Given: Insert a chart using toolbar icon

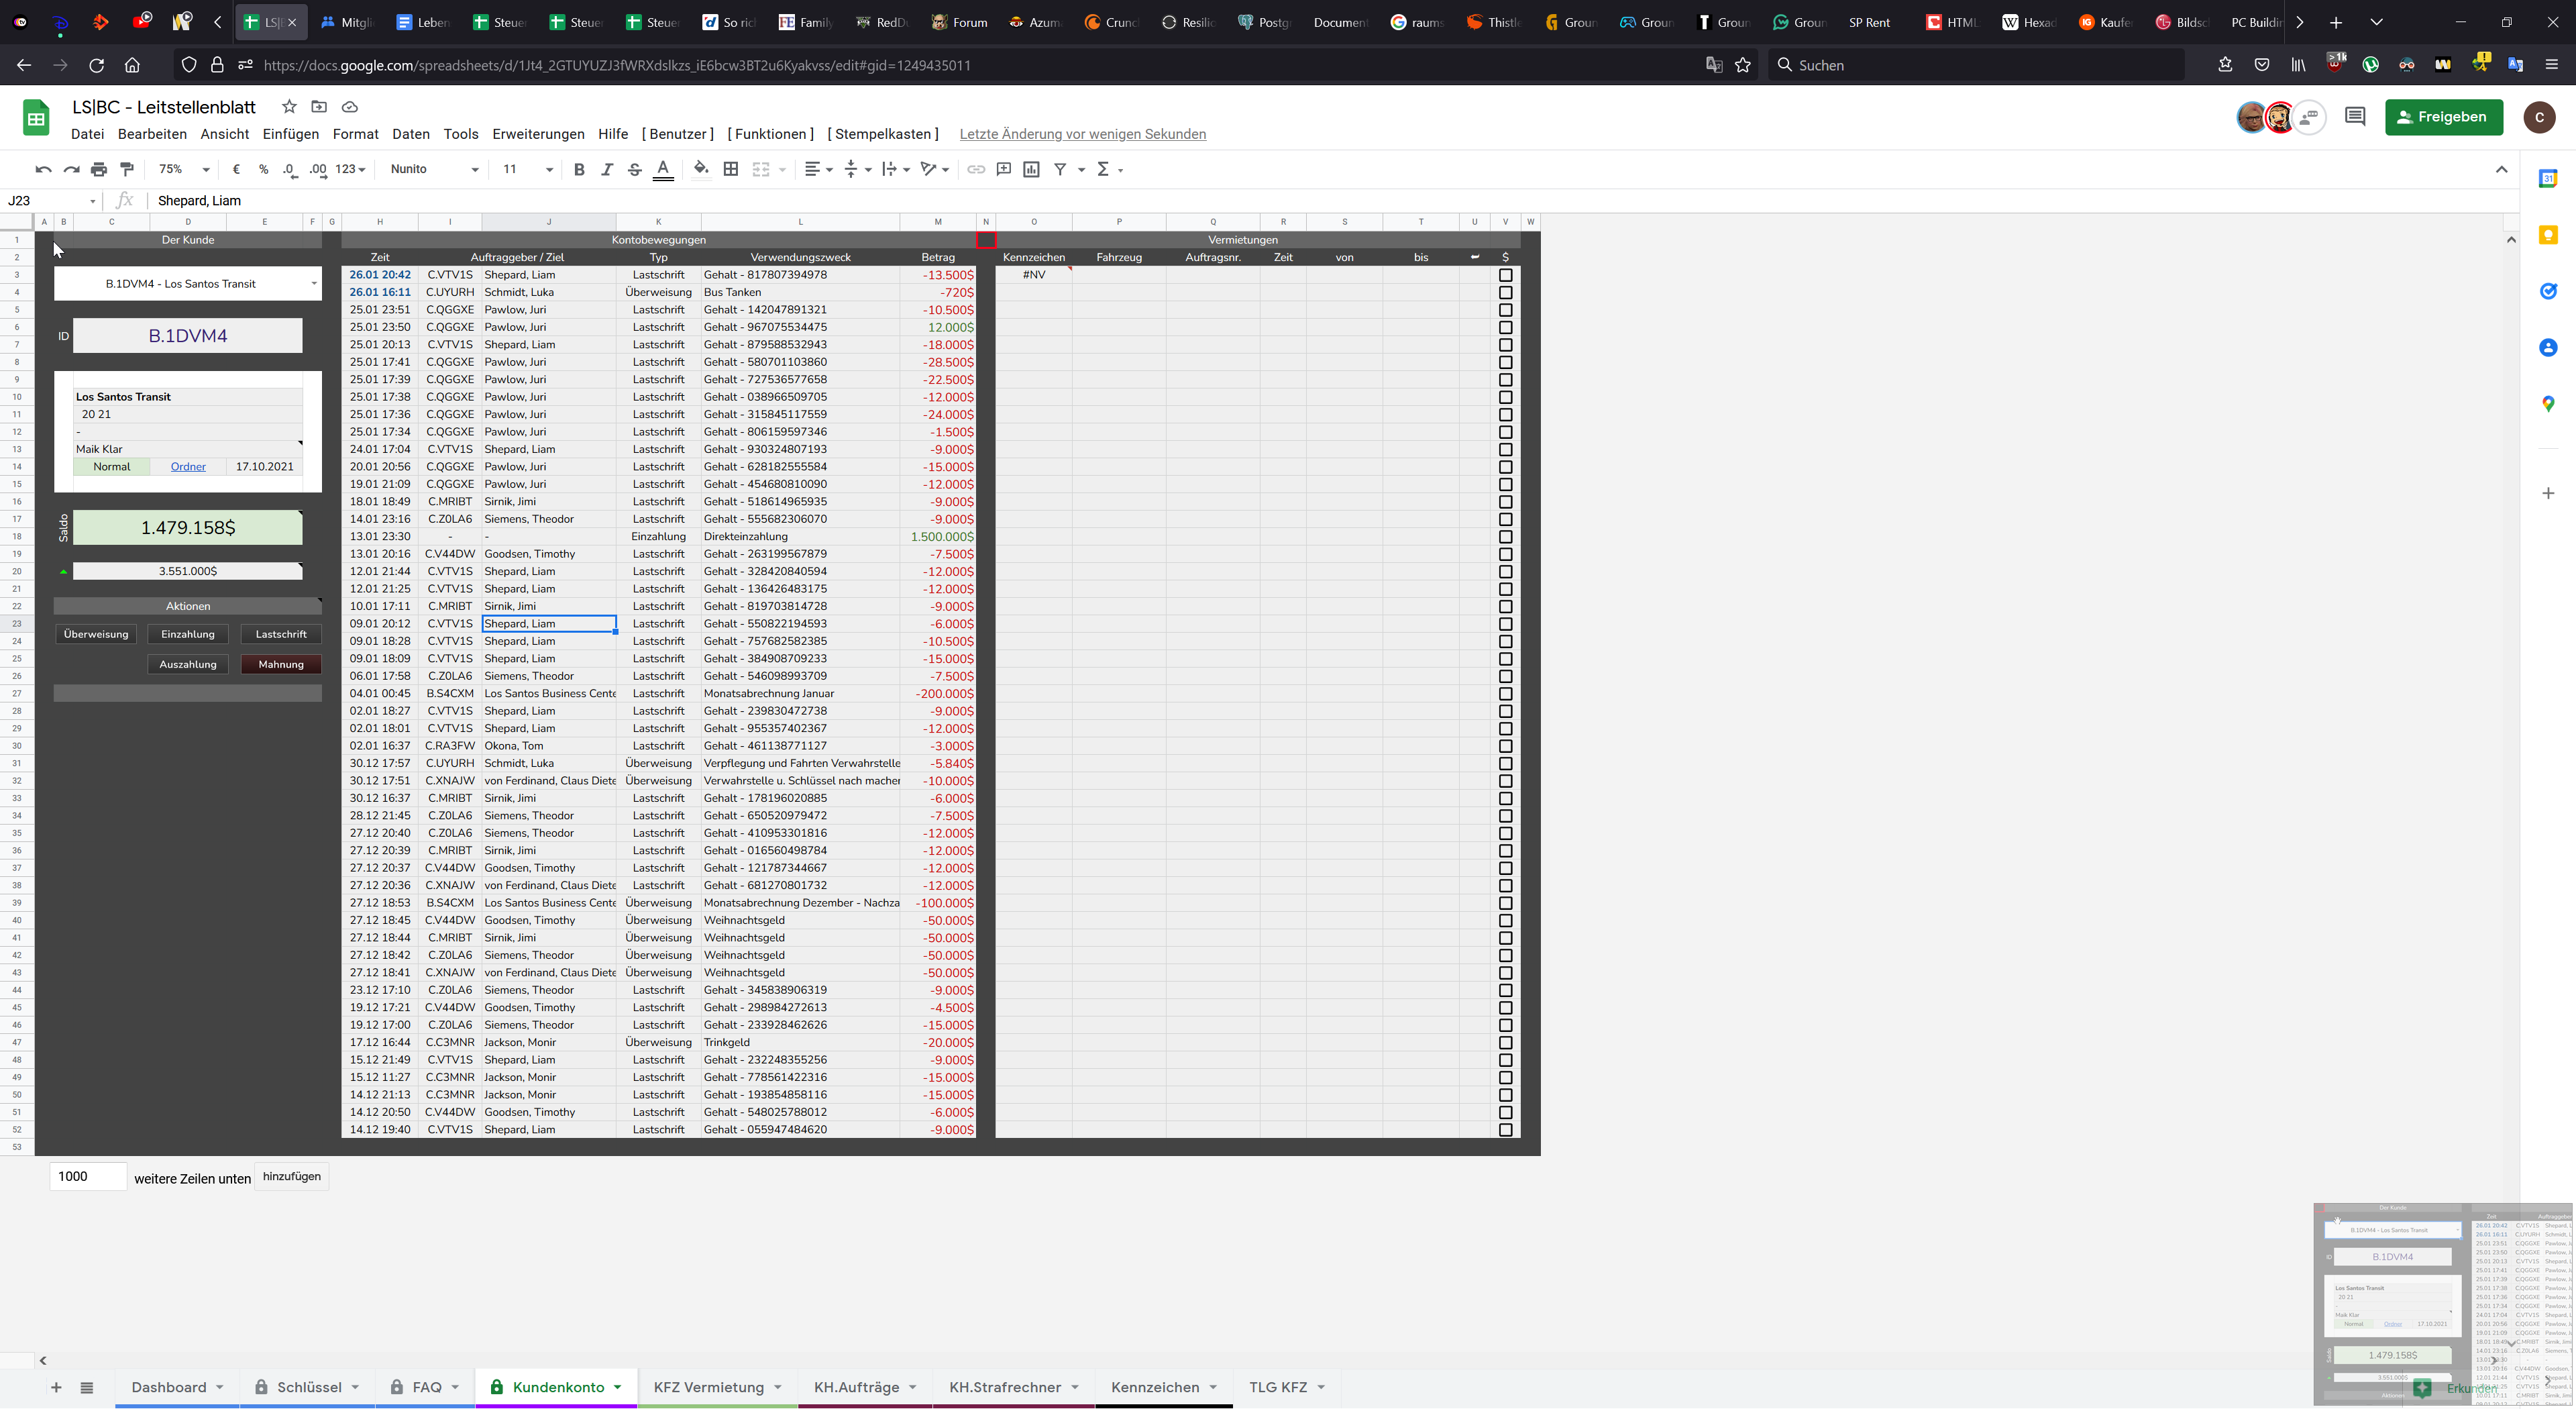Looking at the screenshot, I should click(1032, 169).
